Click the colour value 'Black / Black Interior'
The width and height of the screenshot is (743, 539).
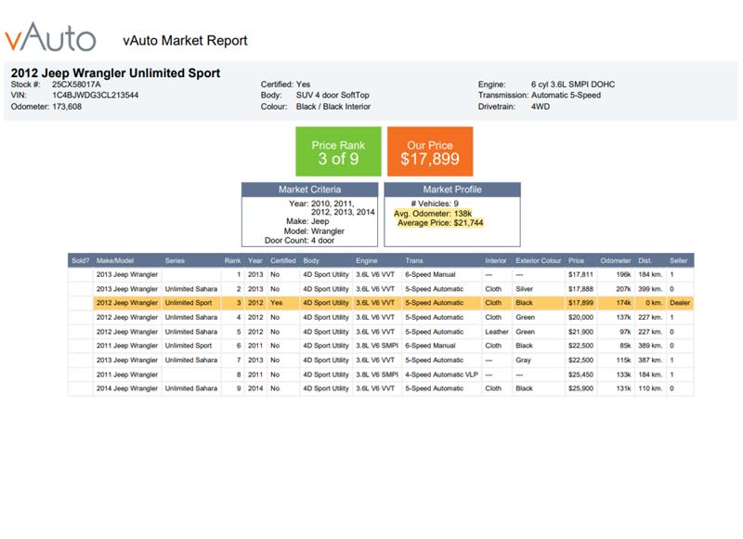(333, 107)
